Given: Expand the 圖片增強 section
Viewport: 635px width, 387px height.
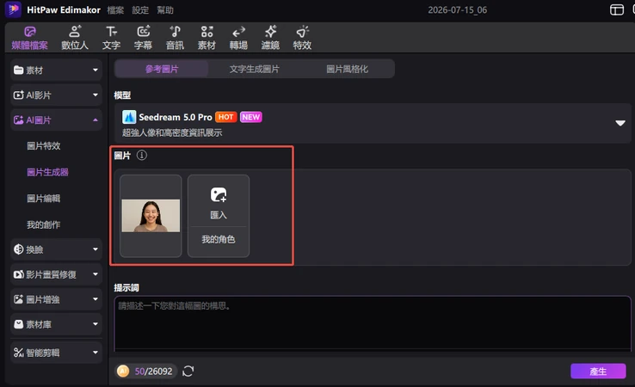Looking at the screenshot, I should tap(56, 299).
